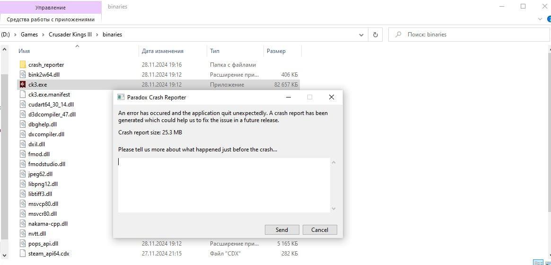Click the nvtt.dll file icon

coord(23,233)
